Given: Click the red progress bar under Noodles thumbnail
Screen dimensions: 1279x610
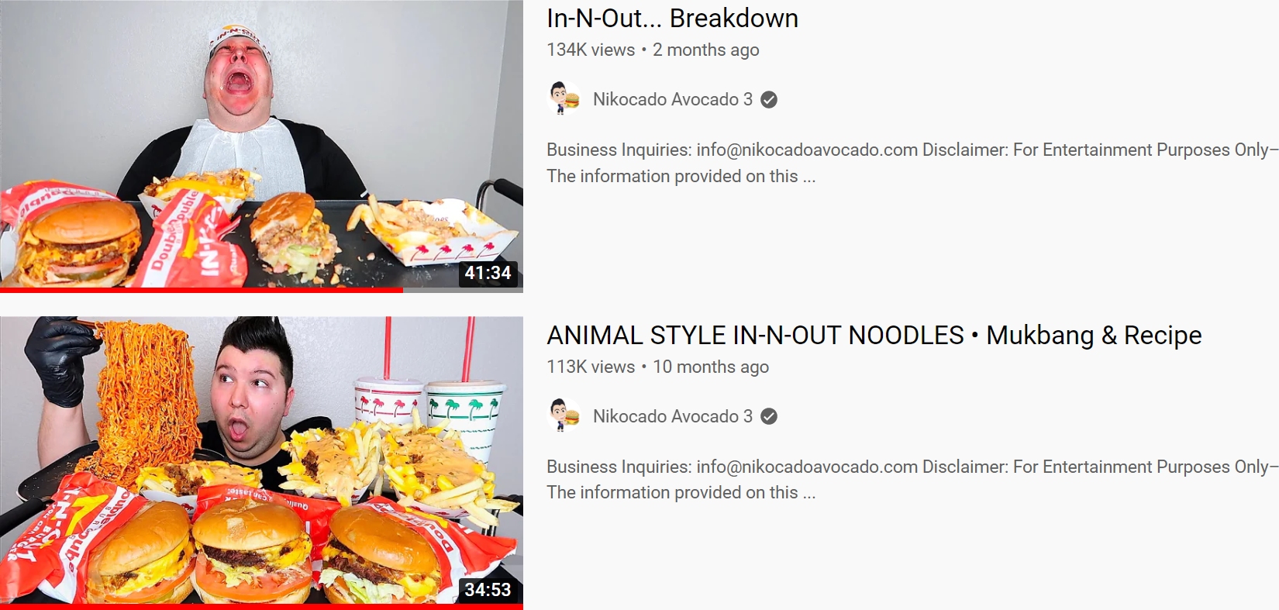Looking at the screenshot, I should tap(261, 607).
